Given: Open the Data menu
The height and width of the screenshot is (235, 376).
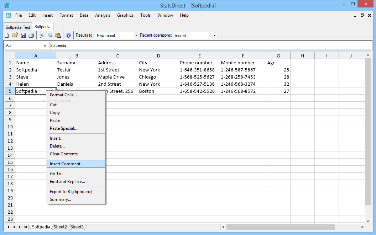Looking at the screenshot, I should [x=84, y=15].
